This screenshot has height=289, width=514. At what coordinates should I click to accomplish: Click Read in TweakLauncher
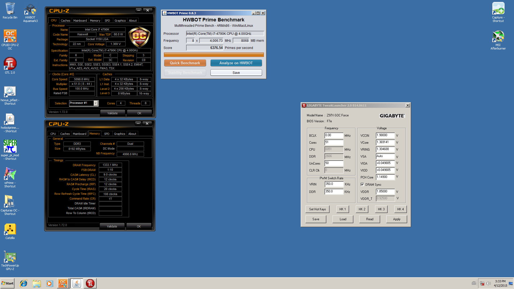tap(370, 219)
